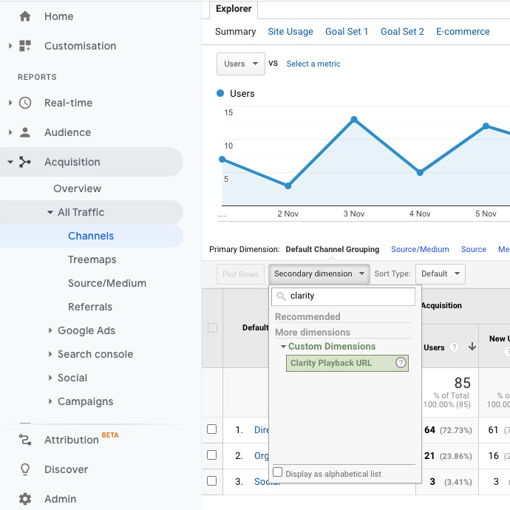Collapse the All Traffic submenu arrow

[x=50, y=212]
